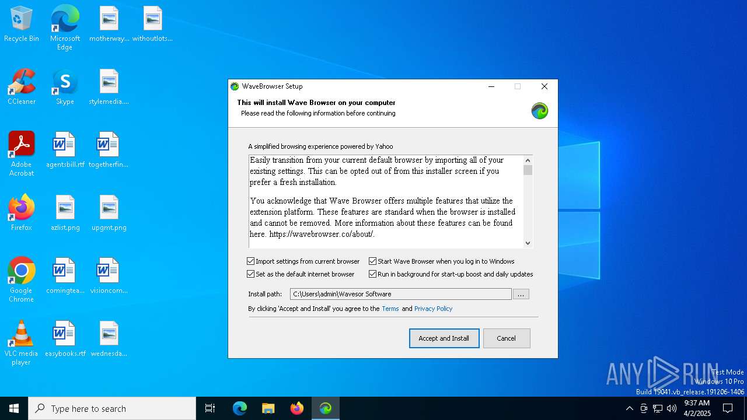Viewport: 747px width, 420px height.
Task: Click the wavebrowser.co/about URL text
Action: [322, 234]
